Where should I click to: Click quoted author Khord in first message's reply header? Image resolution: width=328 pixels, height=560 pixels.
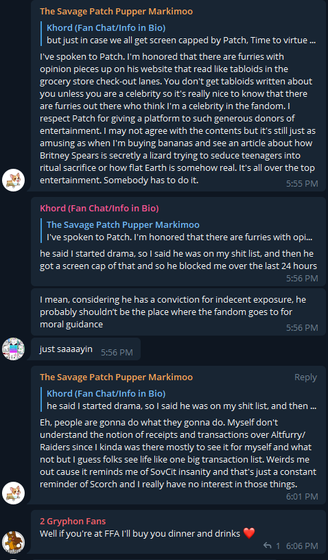coord(106,28)
